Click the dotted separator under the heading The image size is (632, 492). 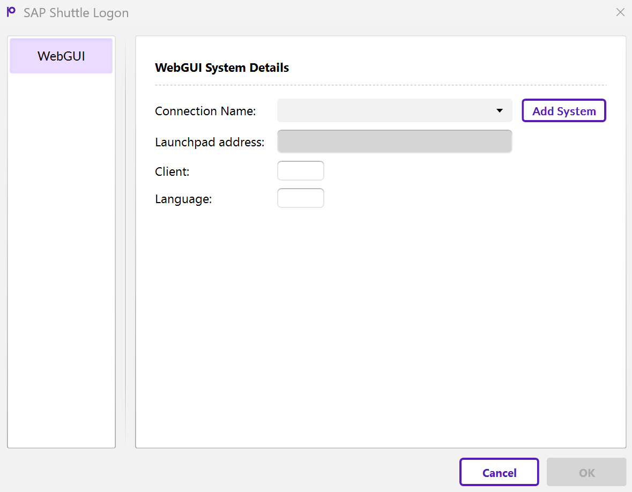381,85
